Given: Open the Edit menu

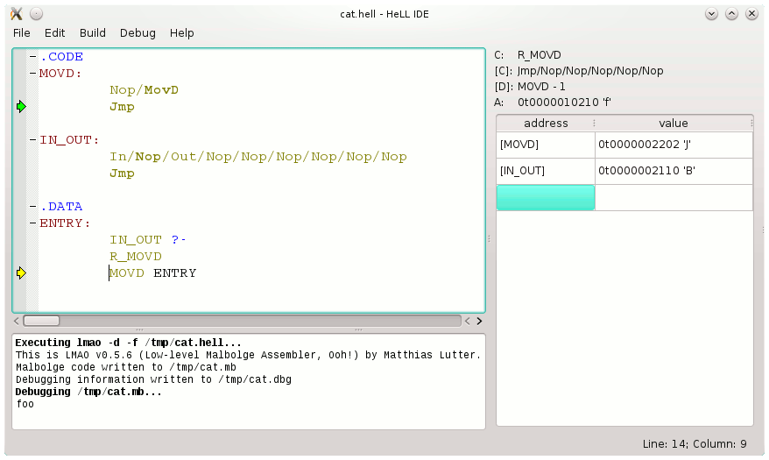Looking at the screenshot, I should (54, 33).
